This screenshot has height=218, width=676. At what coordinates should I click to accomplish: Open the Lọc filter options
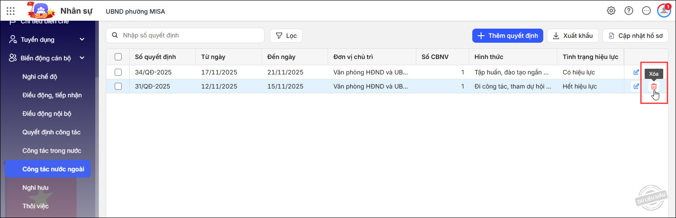point(286,36)
